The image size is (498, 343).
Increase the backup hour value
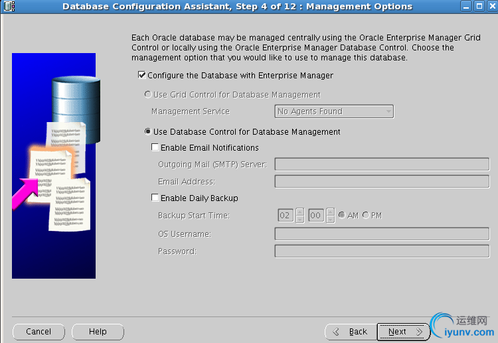(300, 212)
